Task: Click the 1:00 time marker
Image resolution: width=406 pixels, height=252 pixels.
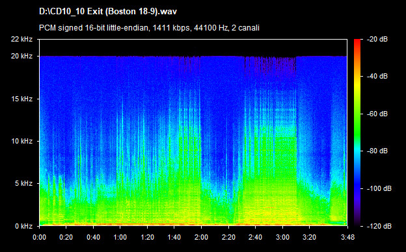Action: click(x=120, y=237)
